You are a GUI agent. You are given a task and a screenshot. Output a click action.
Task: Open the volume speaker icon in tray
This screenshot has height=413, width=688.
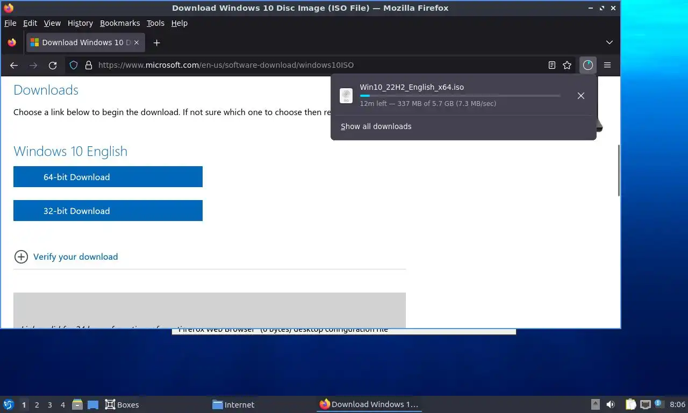point(611,404)
